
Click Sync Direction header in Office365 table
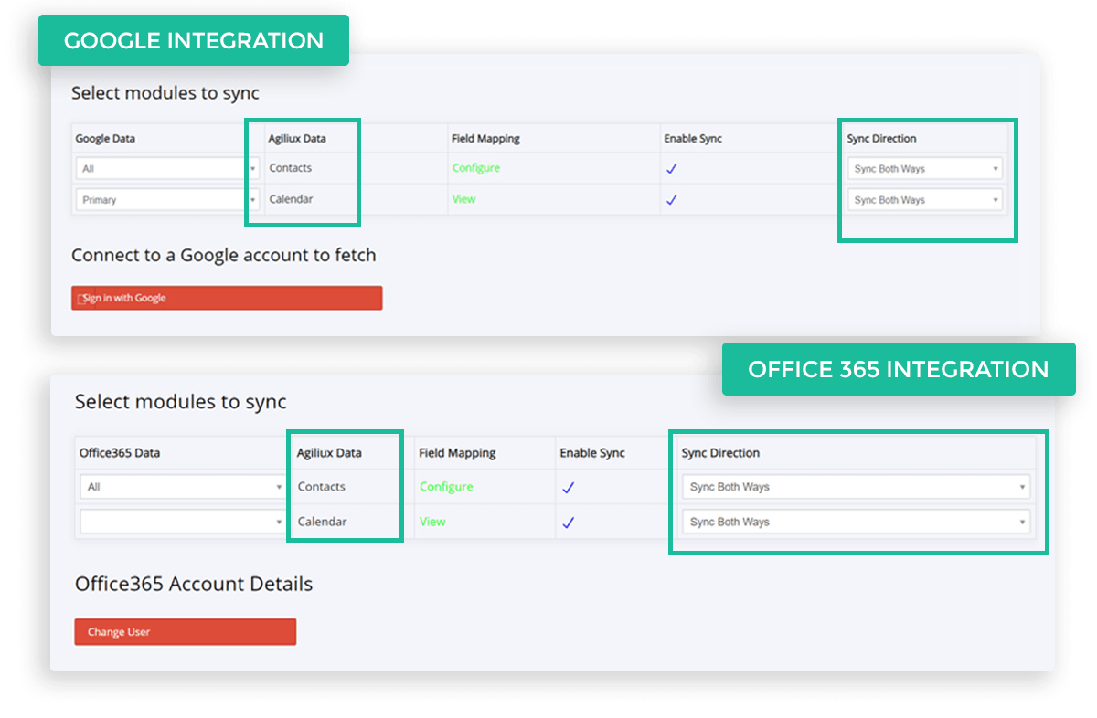point(720,453)
